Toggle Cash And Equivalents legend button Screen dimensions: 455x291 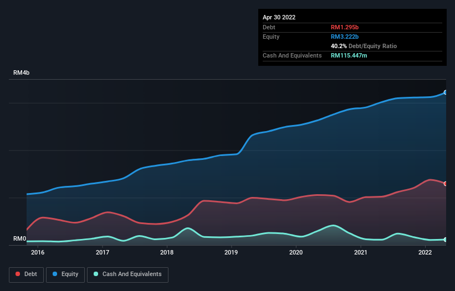tap(127, 274)
